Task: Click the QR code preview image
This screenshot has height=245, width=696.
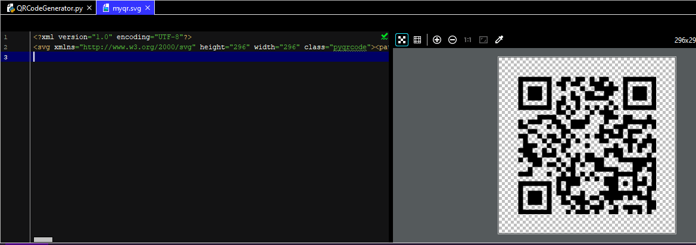Action: 587,145
